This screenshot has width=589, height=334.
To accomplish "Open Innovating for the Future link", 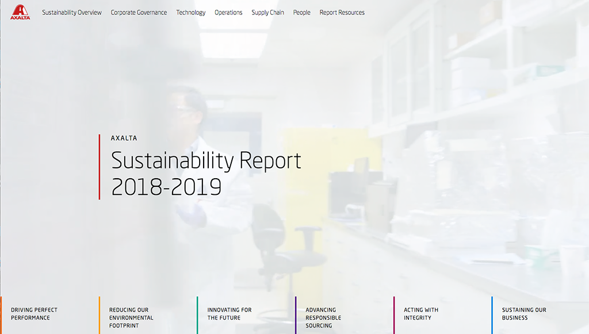I will pyautogui.click(x=230, y=314).
